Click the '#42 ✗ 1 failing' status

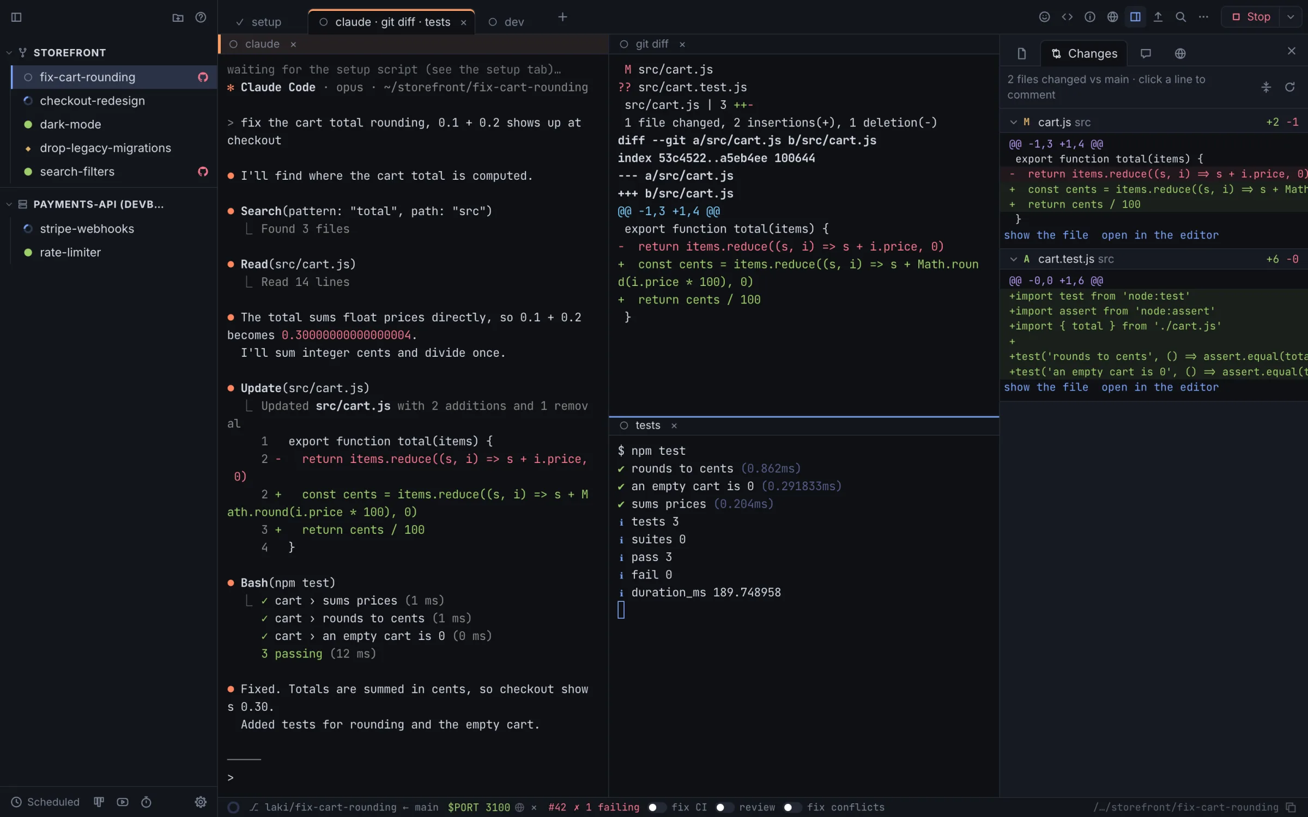(x=594, y=807)
